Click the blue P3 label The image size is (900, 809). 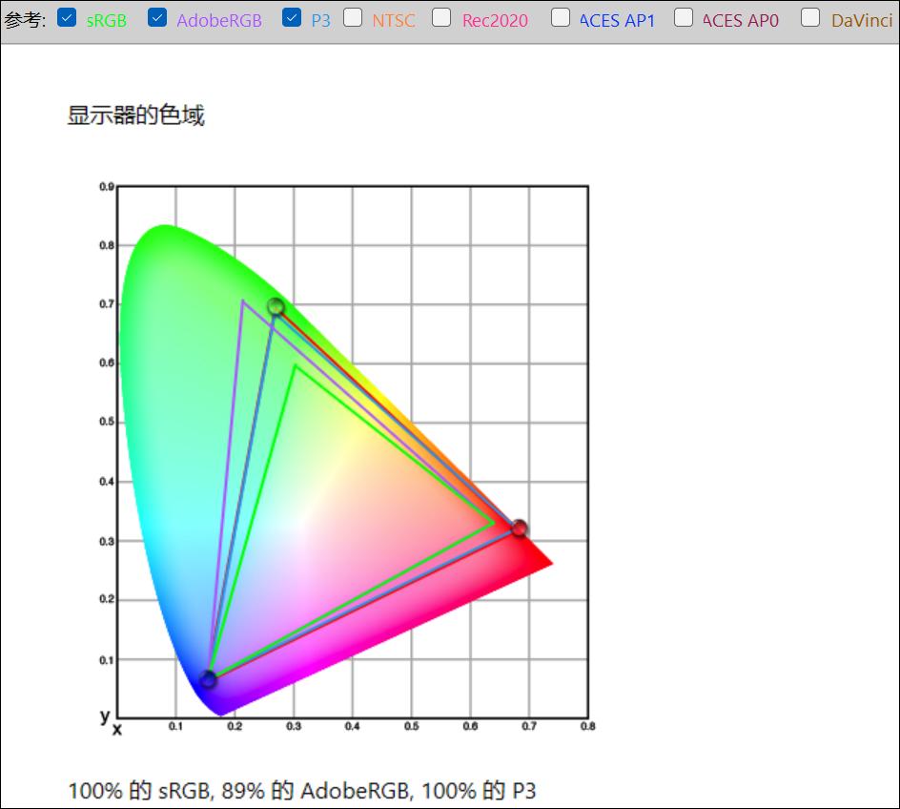[x=321, y=21]
